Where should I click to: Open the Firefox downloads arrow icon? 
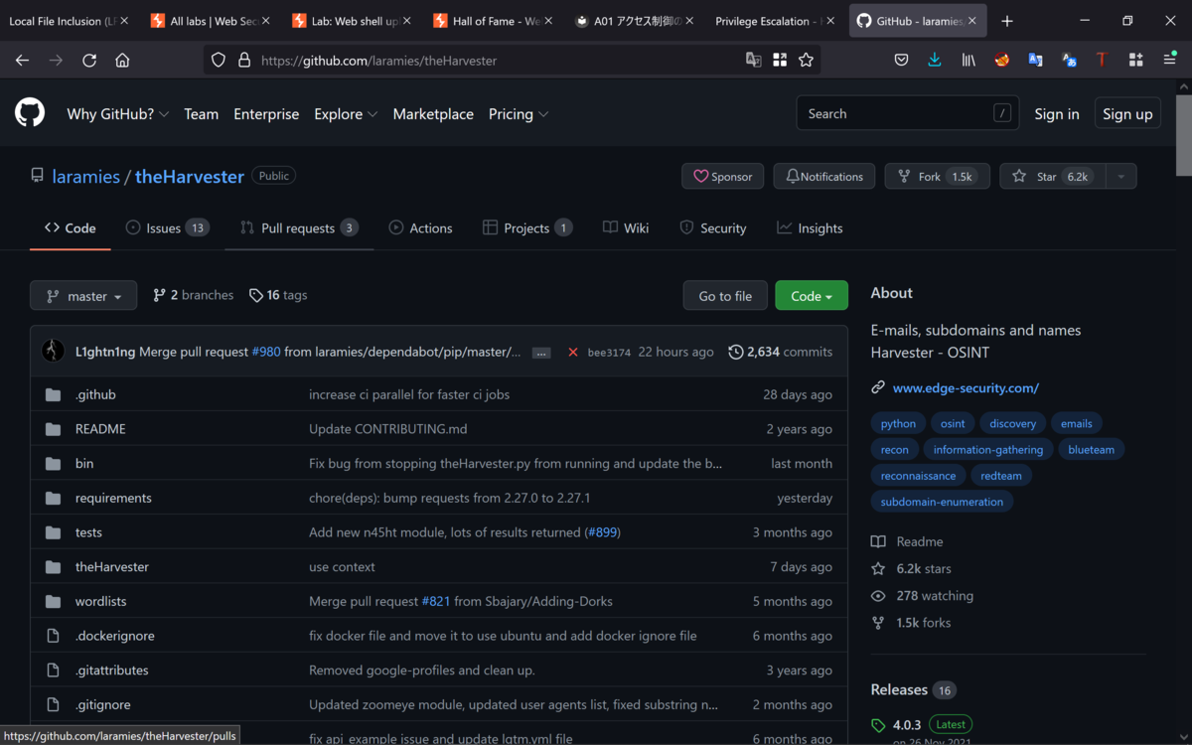coord(935,61)
